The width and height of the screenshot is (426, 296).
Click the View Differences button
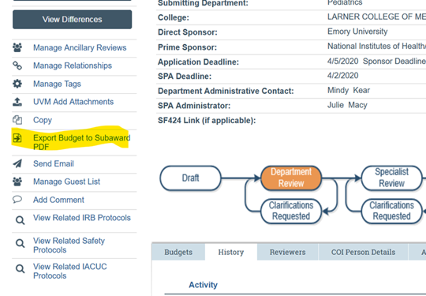point(73,19)
